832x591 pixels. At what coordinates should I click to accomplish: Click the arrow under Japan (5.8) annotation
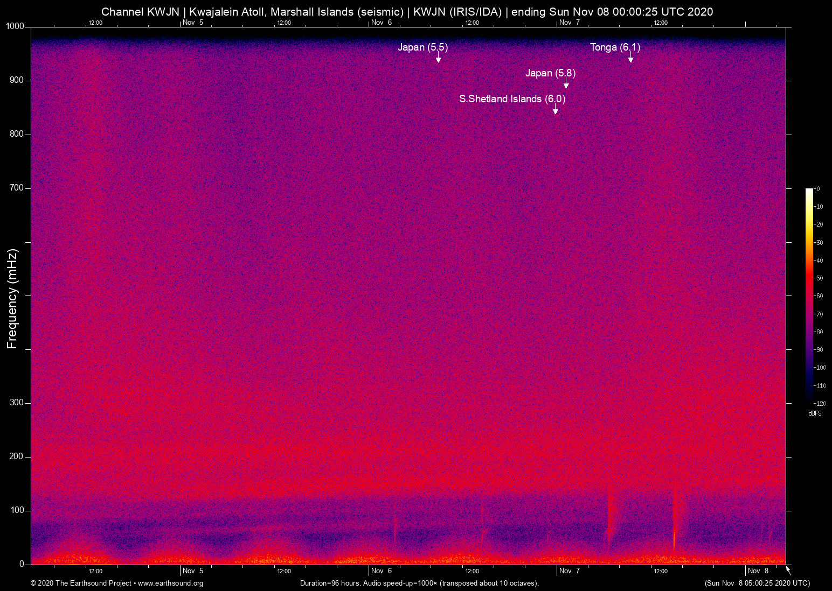566,84
